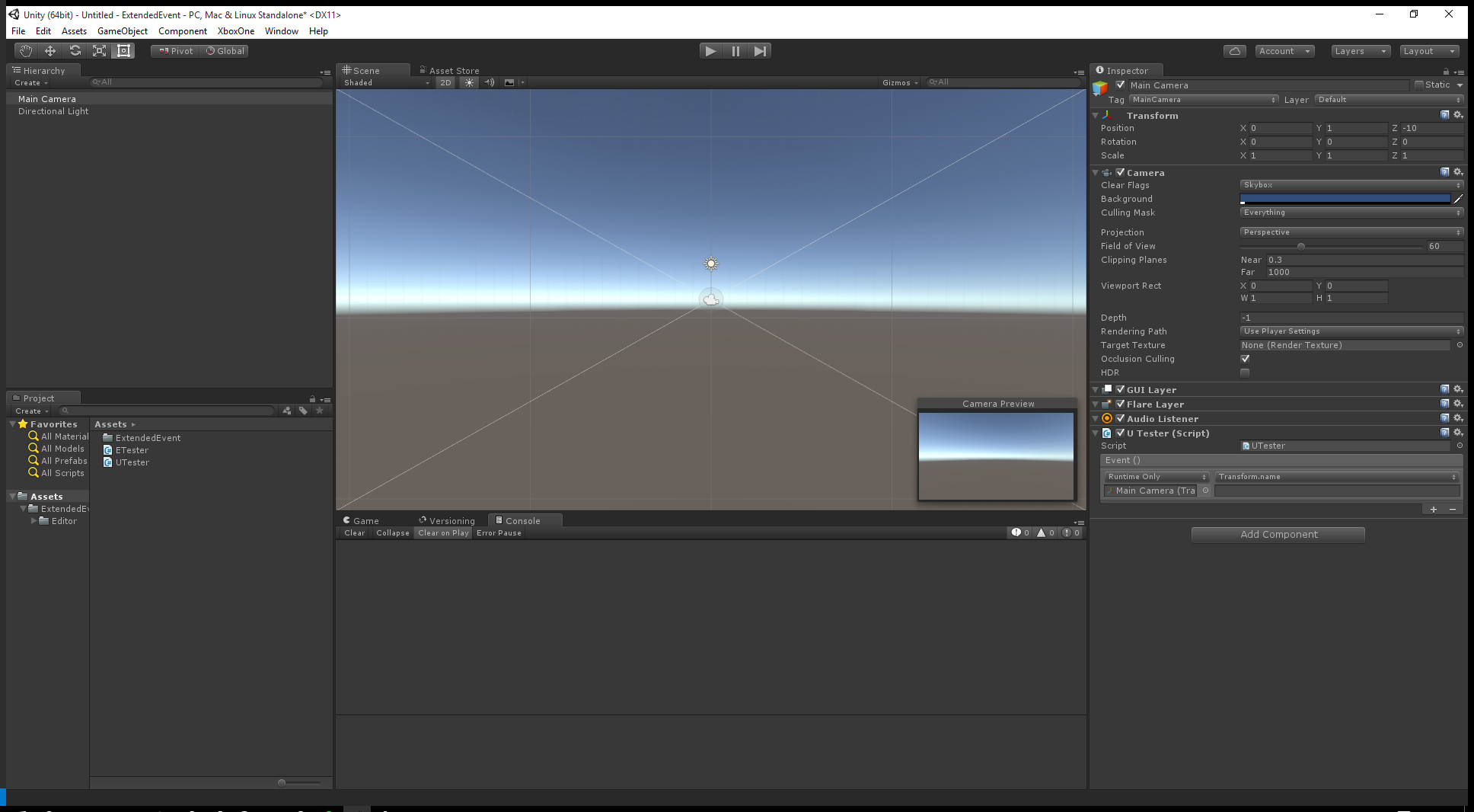1474x812 pixels.
Task: Toggle scene lighting sun icon
Action: [469, 82]
